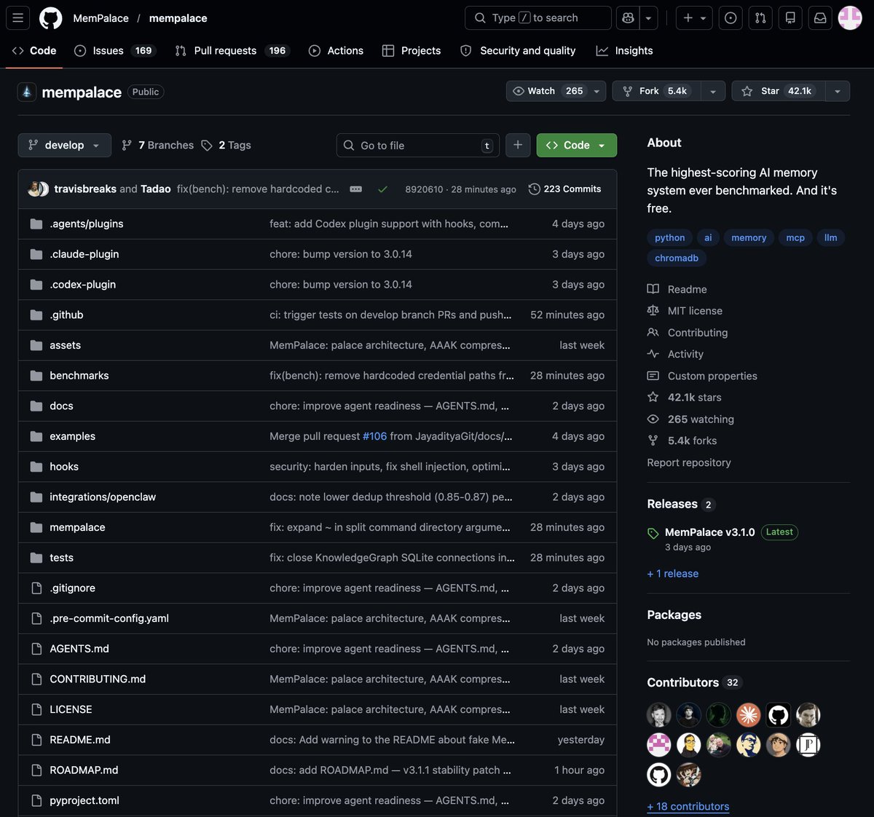Open the Fork dropdown arrow

pos(712,91)
